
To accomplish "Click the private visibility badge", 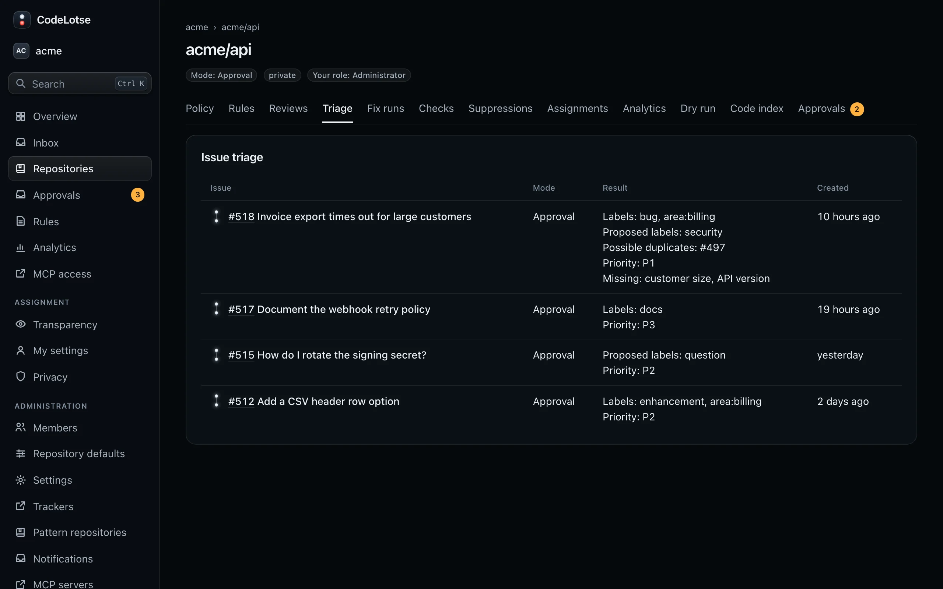I will [282, 75].
